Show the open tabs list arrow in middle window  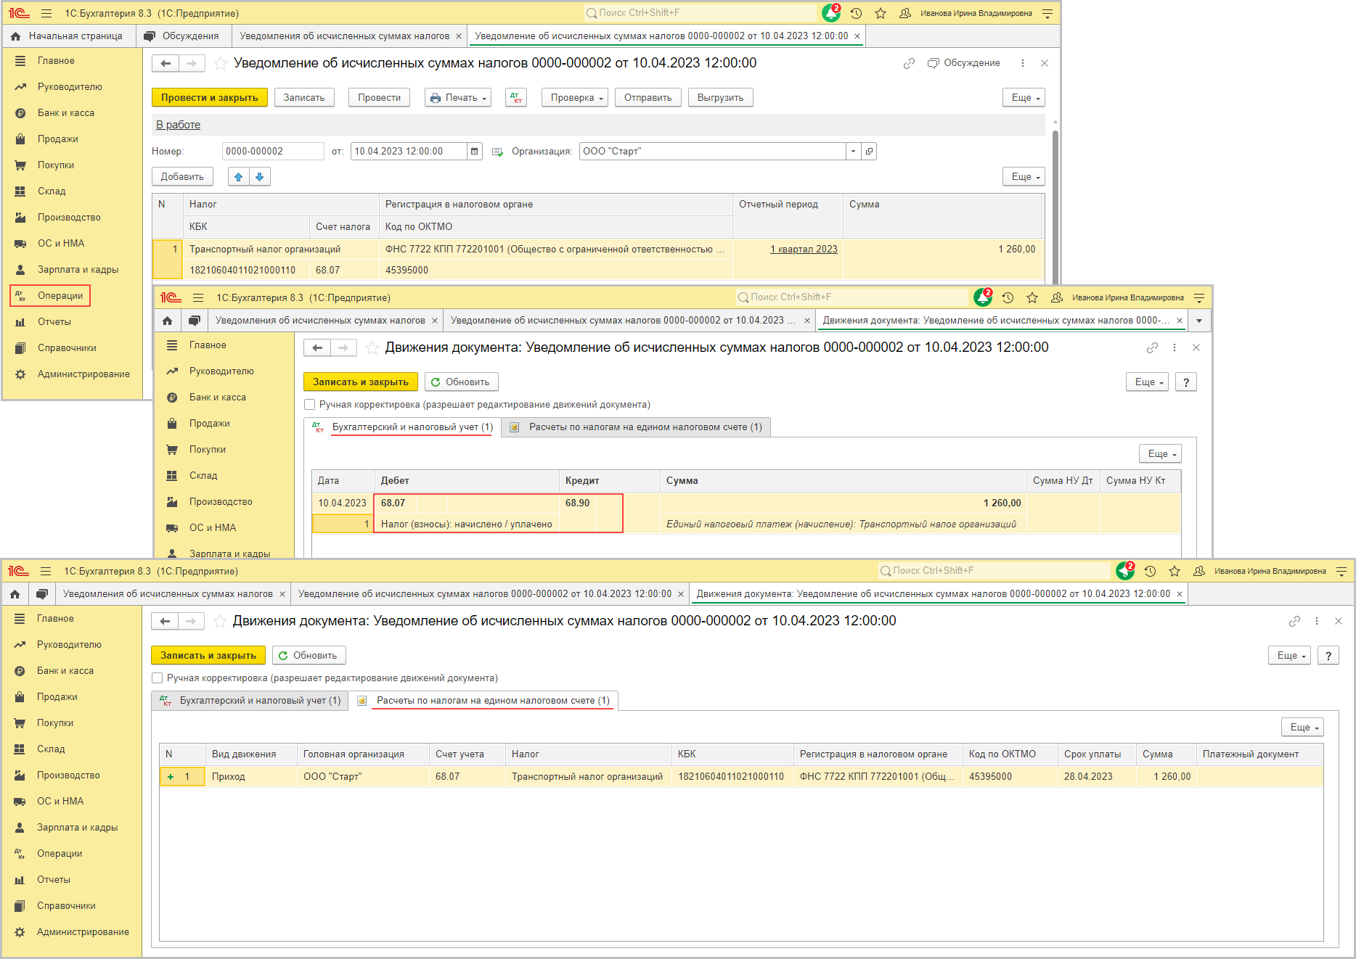[1199, 321]
